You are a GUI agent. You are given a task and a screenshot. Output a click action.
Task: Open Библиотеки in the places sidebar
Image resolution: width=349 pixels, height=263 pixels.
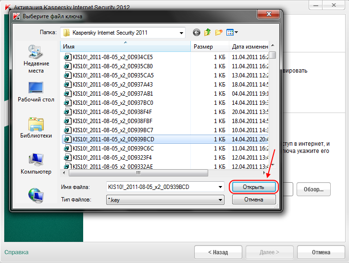point(36,127)
